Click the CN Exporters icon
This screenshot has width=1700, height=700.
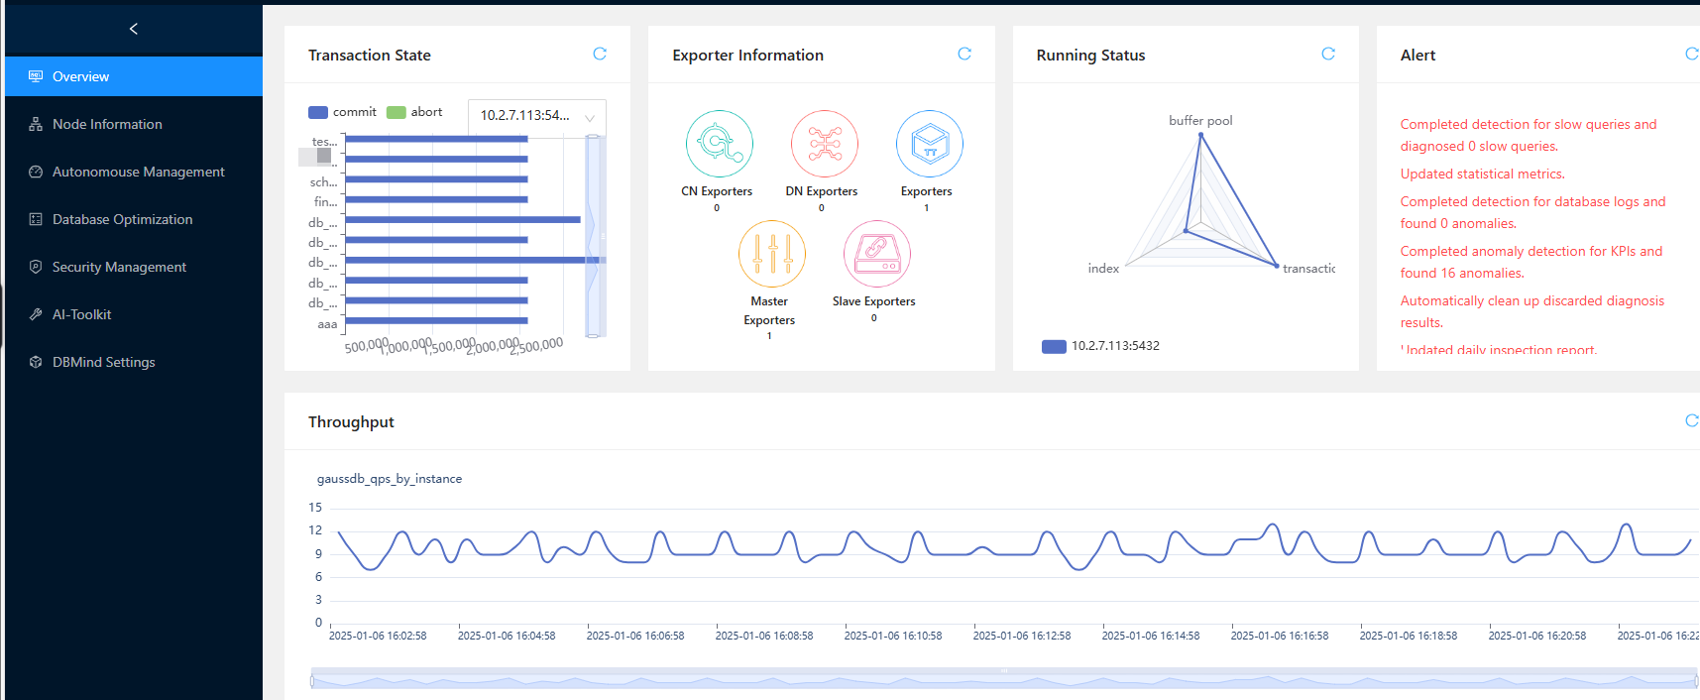pos(719,144)
